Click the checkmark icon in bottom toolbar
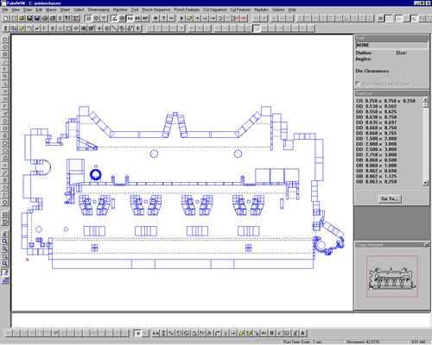This screenshot has height=345, width=432. click(x=279, y=333)
